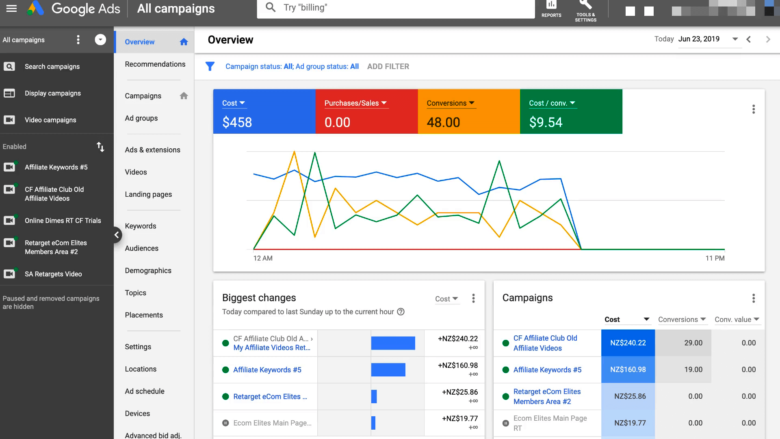Click home icon next to Overview
This screenshot has width=780, height=439.
pyautogui.click(x=184, y=42)
